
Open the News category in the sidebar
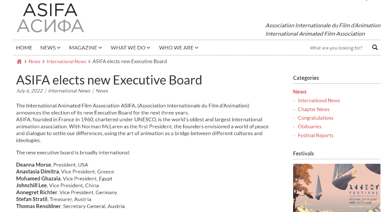point(300,92)
